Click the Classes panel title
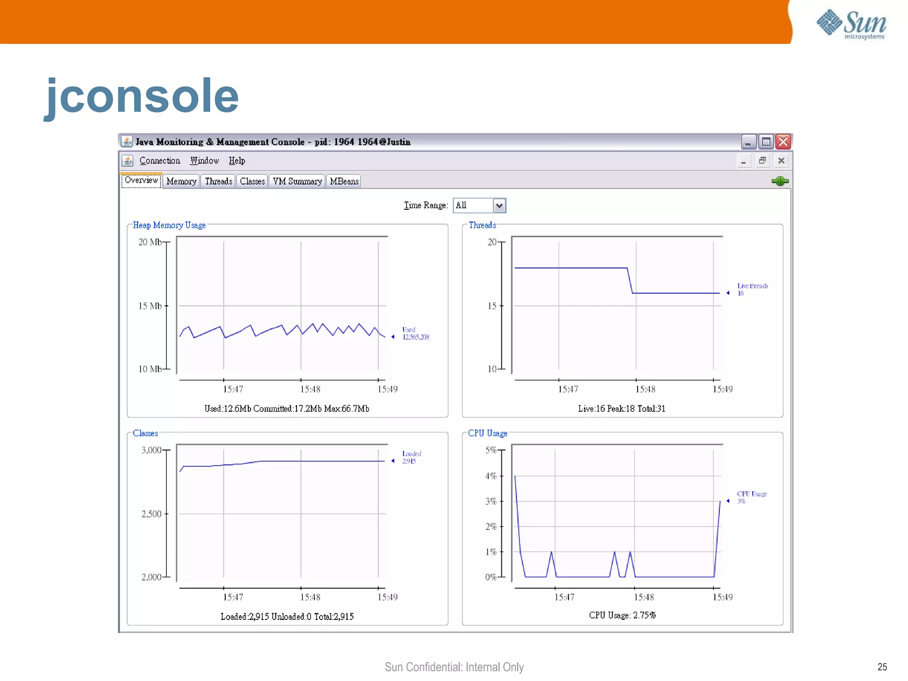The image size is (908, 681). 145,433
